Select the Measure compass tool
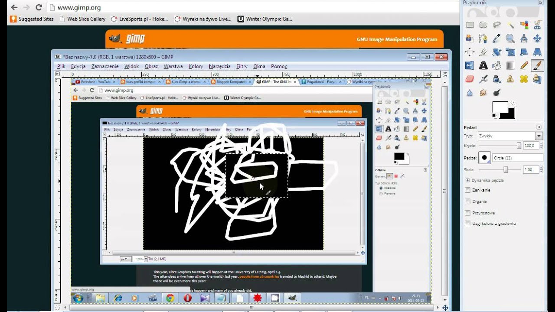This screenshot has width=555, height=312. (x=524, y=39)
